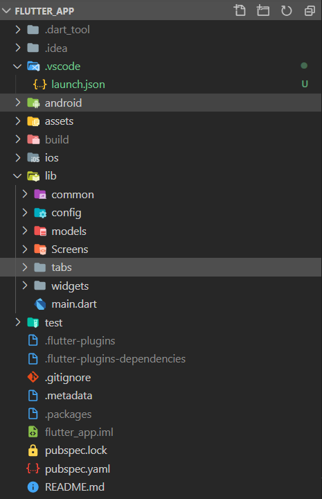The image size is (322, 499).
Task: Click the lock icon of pubspec.lock
Action: 33,450
